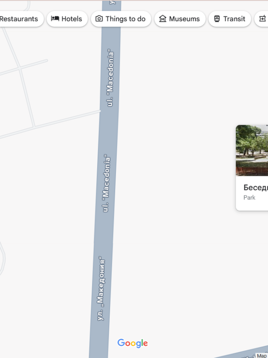Click the topmost ul. "Macedonia" street label
Viewport: 268px width, 358px height.
click(111, 78)
